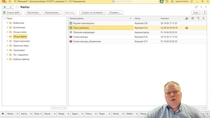The image size is (210, 118).
Task: Click the browser icon of Полезная информация
Action: 71,32
